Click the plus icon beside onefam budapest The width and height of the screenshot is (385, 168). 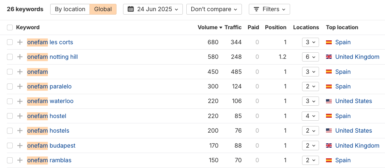pyautogui.click(x=20, y=146)
